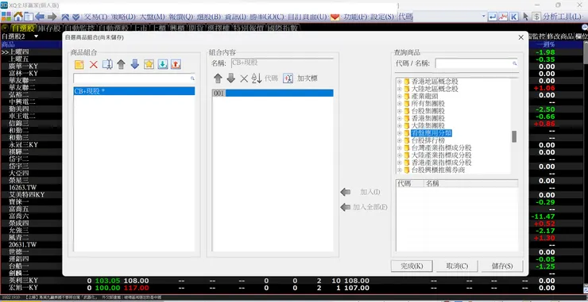Click the 加次標 icon
588x302 pixels.
tap(288, 78)
